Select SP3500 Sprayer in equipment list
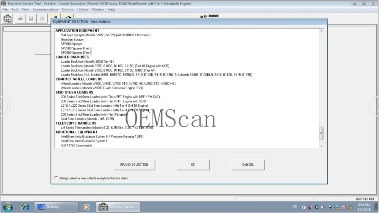 [72, 44]
